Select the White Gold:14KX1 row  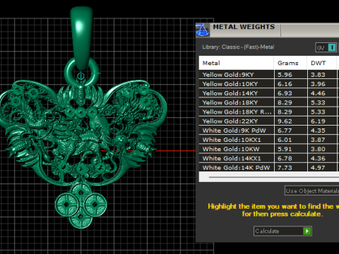click(x=269, y=158)
